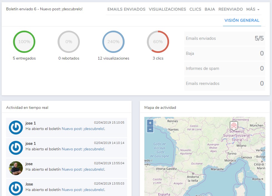272x196 pixels.
Task: Click the 0% bounced grey circle gauge
Action: point(69,42)
